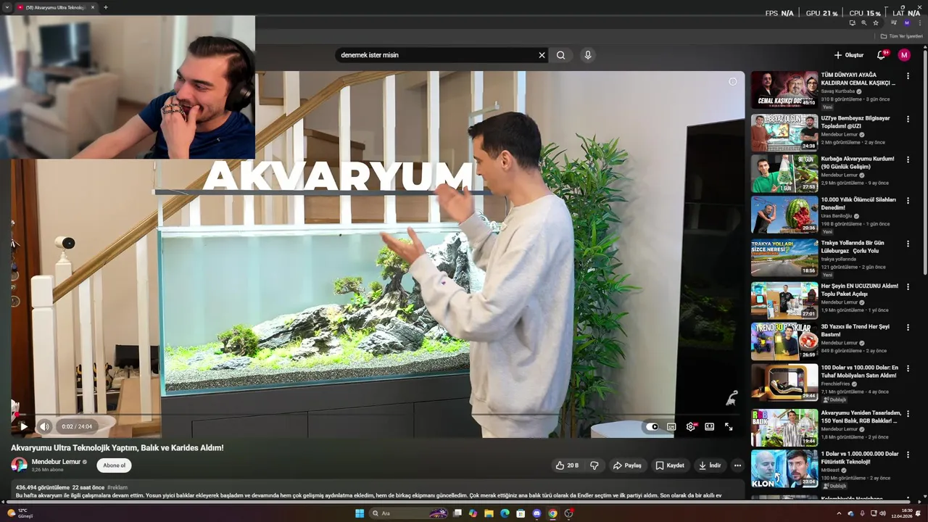Open the weather widget showing 12°C
The image size is (928, 522).
(20, 513)
